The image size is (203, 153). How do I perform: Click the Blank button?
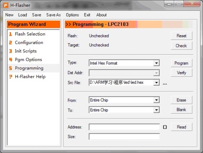point(181,110)
